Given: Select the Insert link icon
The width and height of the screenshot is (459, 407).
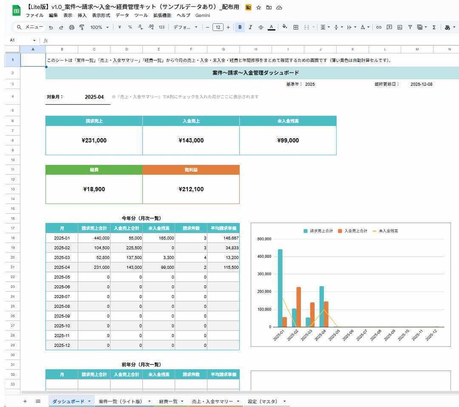Looking at the screenshot, I should pyautogui.click(x=379, y=28).
